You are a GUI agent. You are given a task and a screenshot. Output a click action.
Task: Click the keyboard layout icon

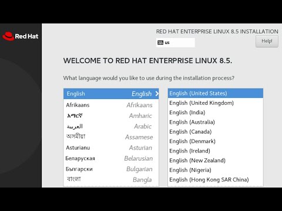coord(160,43)
